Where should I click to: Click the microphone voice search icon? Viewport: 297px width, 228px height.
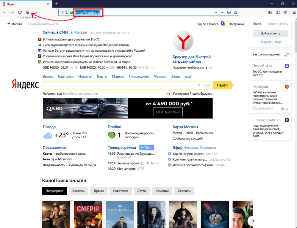pos(199,85)
